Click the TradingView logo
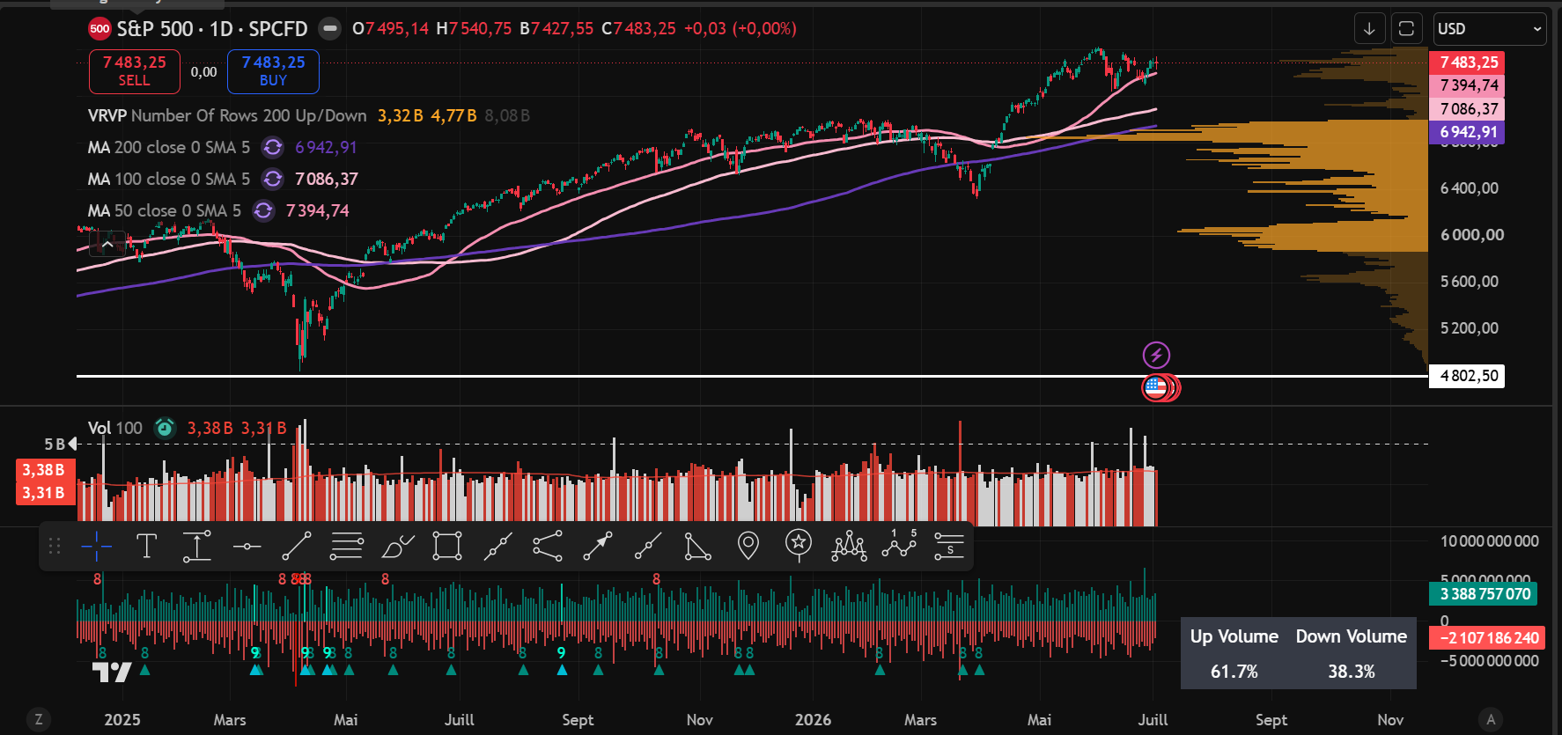 tap(112, 673)
